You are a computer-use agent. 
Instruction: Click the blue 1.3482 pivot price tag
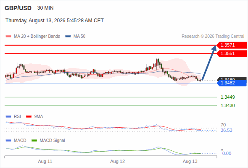(x=232, y=83)
